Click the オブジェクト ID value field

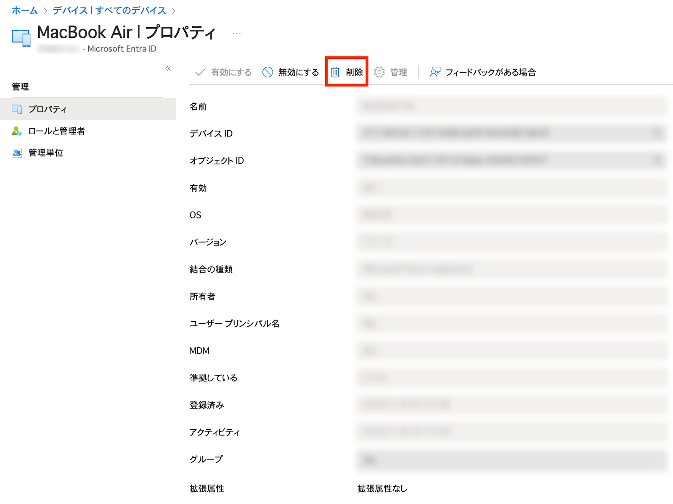click(511, 160)
